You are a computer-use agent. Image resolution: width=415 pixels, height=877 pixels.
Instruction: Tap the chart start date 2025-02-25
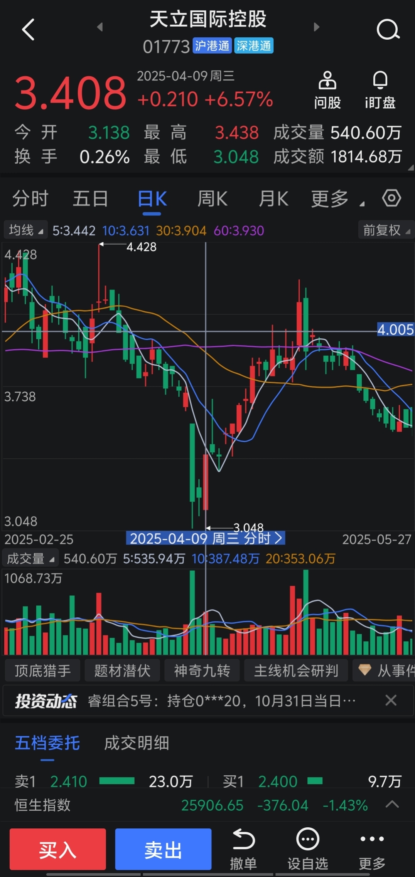(x=39, y=539)
